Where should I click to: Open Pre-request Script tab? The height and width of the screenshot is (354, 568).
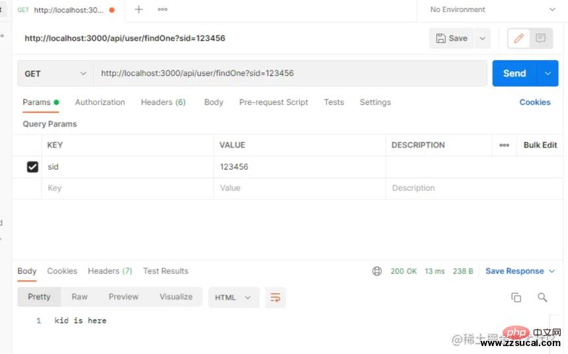[x=274, y=102]
